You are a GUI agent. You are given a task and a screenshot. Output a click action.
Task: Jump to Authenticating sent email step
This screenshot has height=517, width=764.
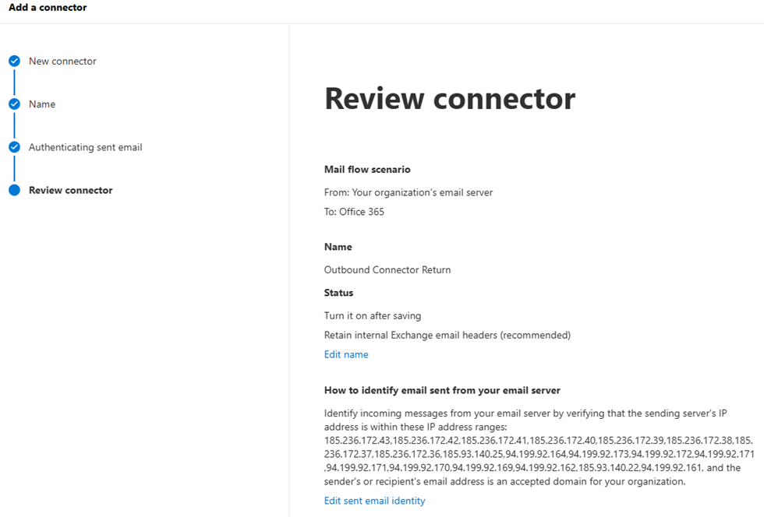85,147
